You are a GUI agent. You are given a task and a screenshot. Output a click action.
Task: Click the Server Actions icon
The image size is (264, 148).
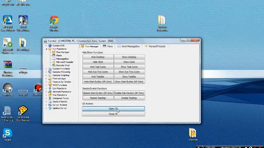50,105
